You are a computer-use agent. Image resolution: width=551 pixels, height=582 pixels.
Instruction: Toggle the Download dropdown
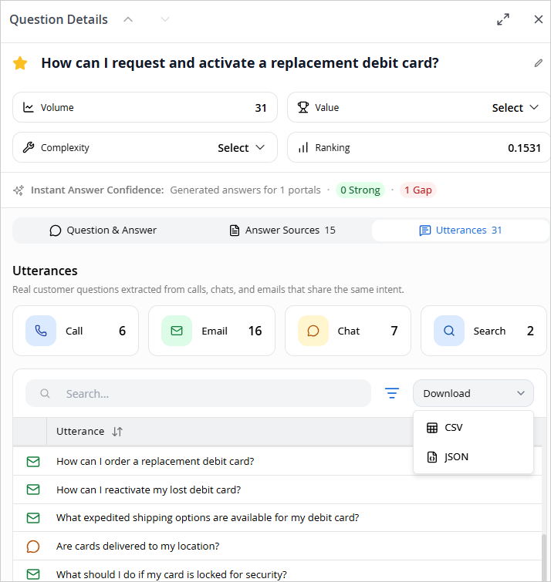pos(473,393)
